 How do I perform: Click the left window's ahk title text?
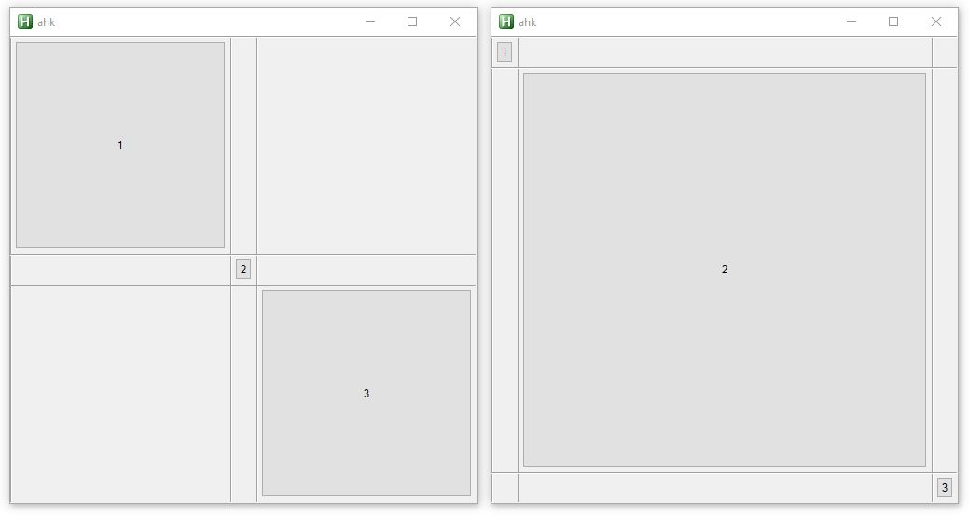point(47,22)
